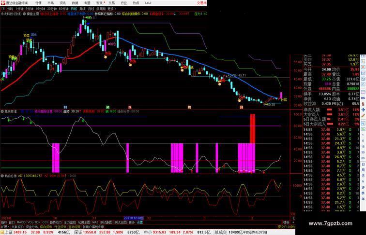The image size is (366, 235).
Task: Select the 主力监控 indicator tab
Action: tap(70, 222)
